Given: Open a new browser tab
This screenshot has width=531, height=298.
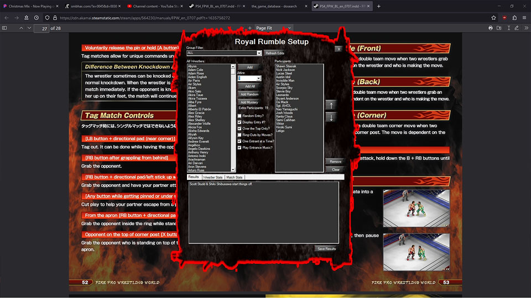Looking at the screenshot, I should pyautogui.click(x=378, y=6).
